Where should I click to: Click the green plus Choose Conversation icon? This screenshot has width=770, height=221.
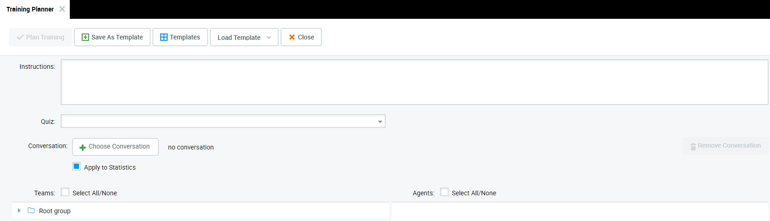point(83,147)
